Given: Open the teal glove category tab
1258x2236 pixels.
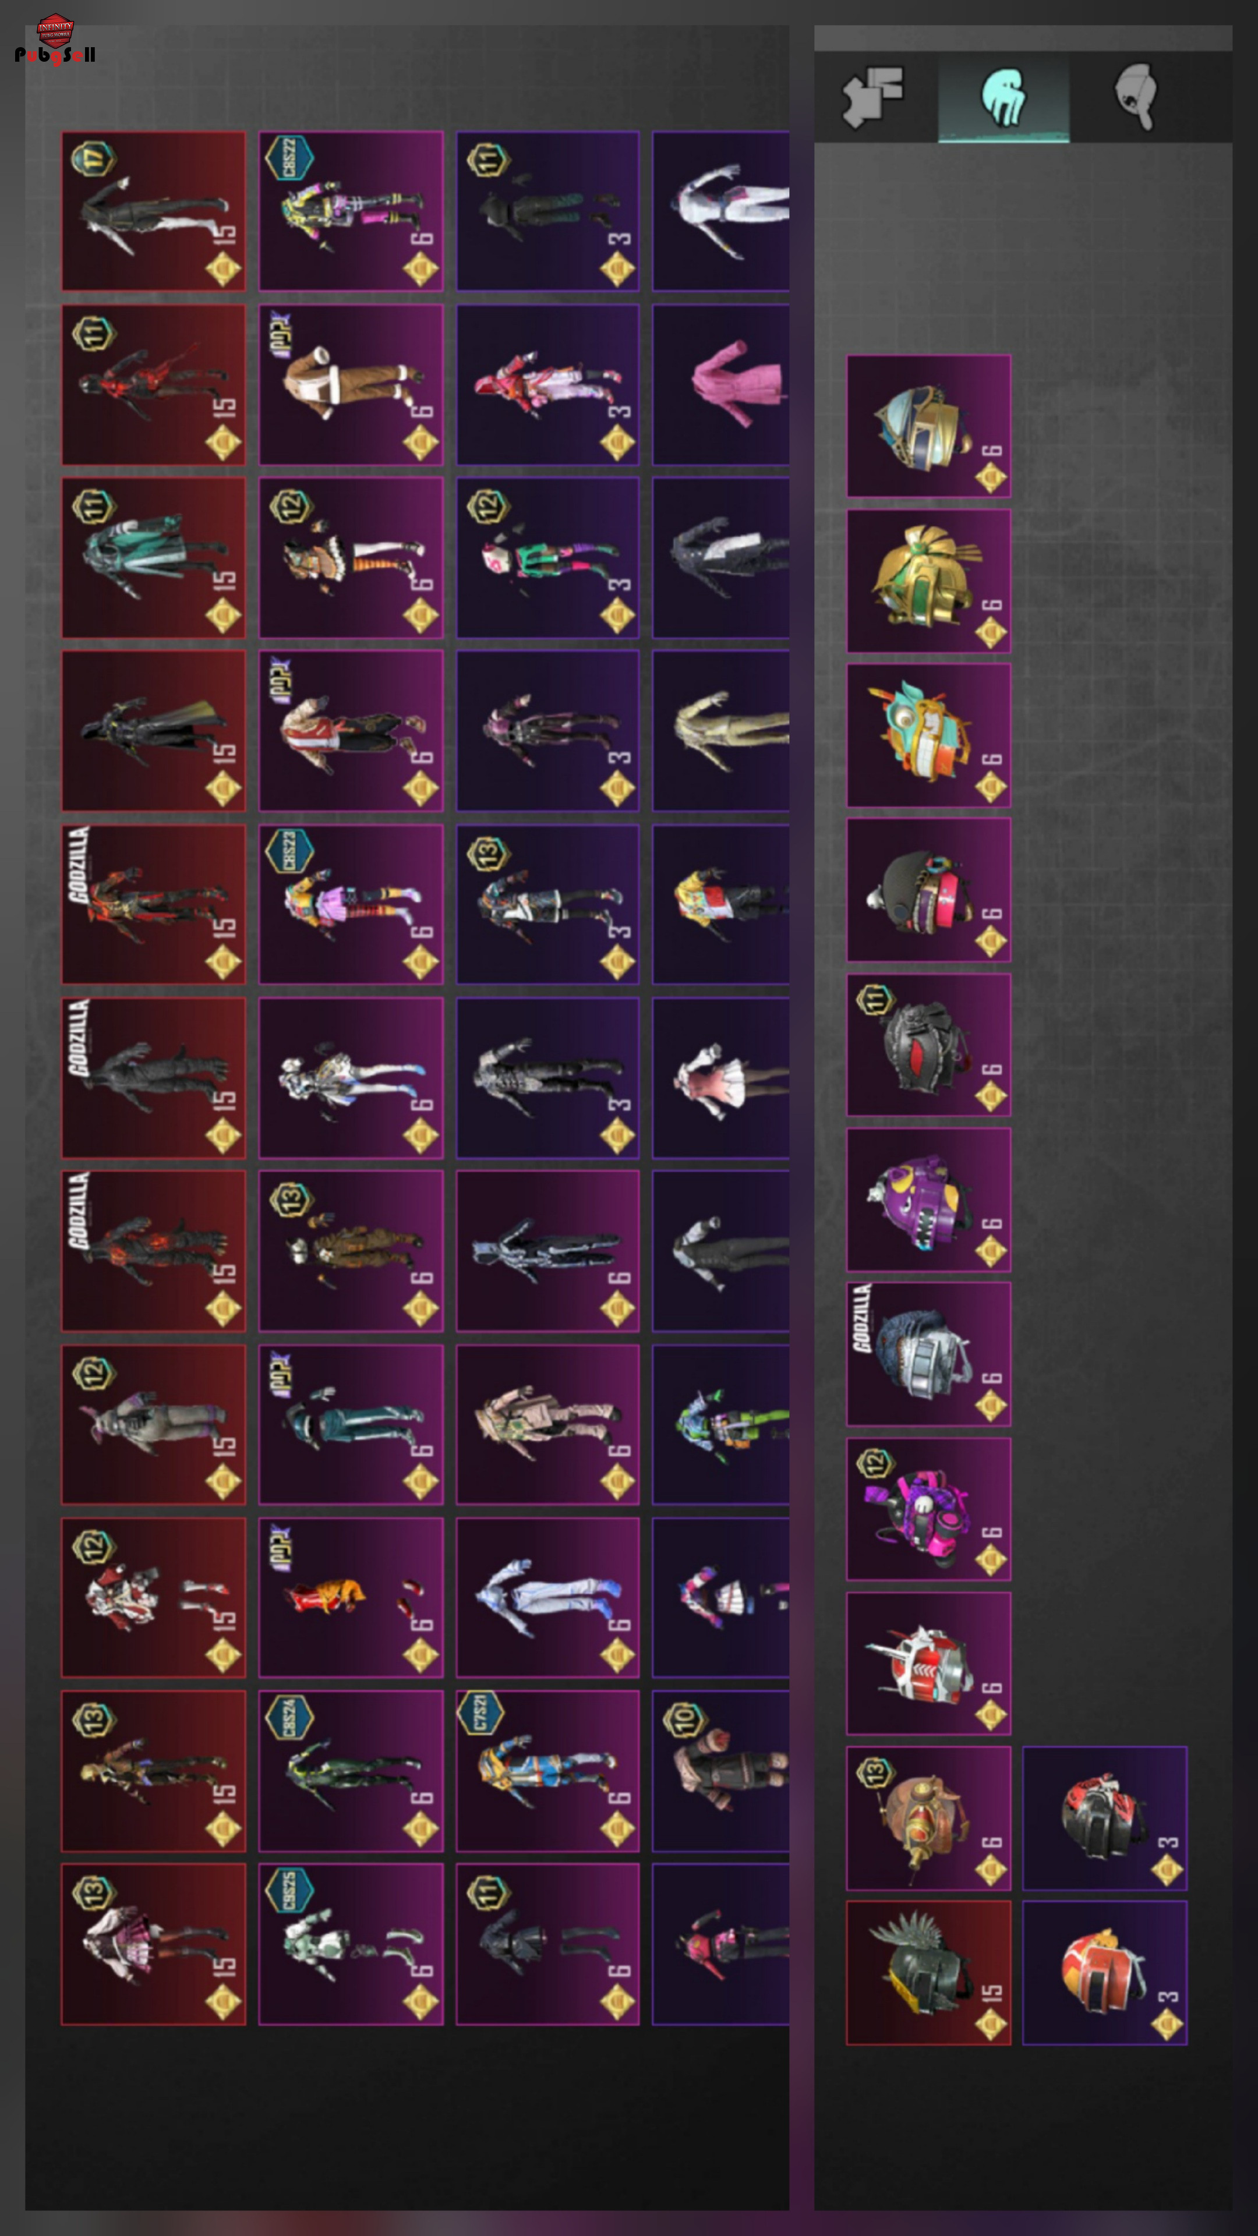Looking at the screenshot, I should [1003, 96].
